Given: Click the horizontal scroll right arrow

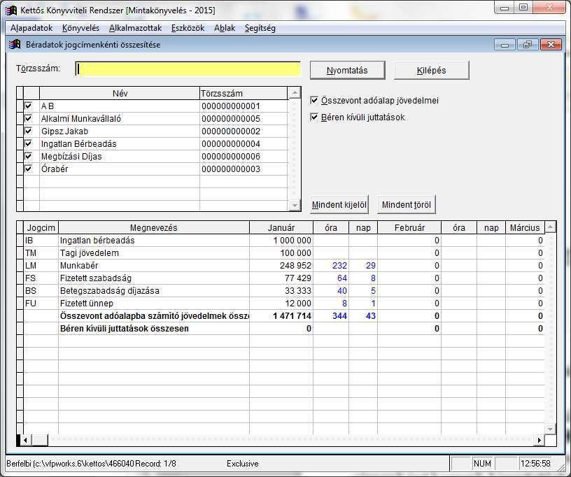Looking at the screenshot, I should pyautogui.click(x=540, y=440).
